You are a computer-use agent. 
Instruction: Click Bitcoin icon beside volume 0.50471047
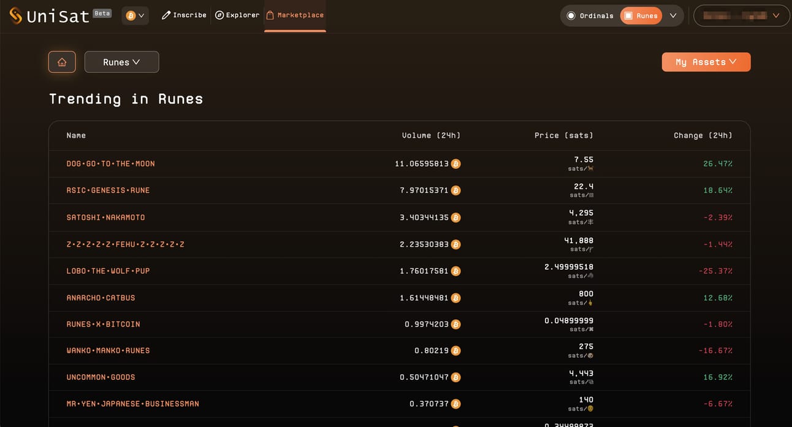point(455,377)
